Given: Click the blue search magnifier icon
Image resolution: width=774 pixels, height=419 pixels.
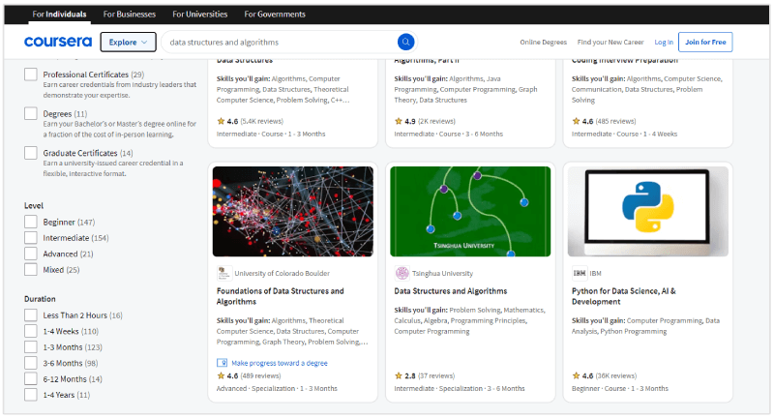Looking at the screenshot, I should 405,42.
